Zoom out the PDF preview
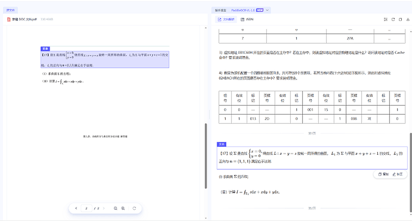 [115, 208]
